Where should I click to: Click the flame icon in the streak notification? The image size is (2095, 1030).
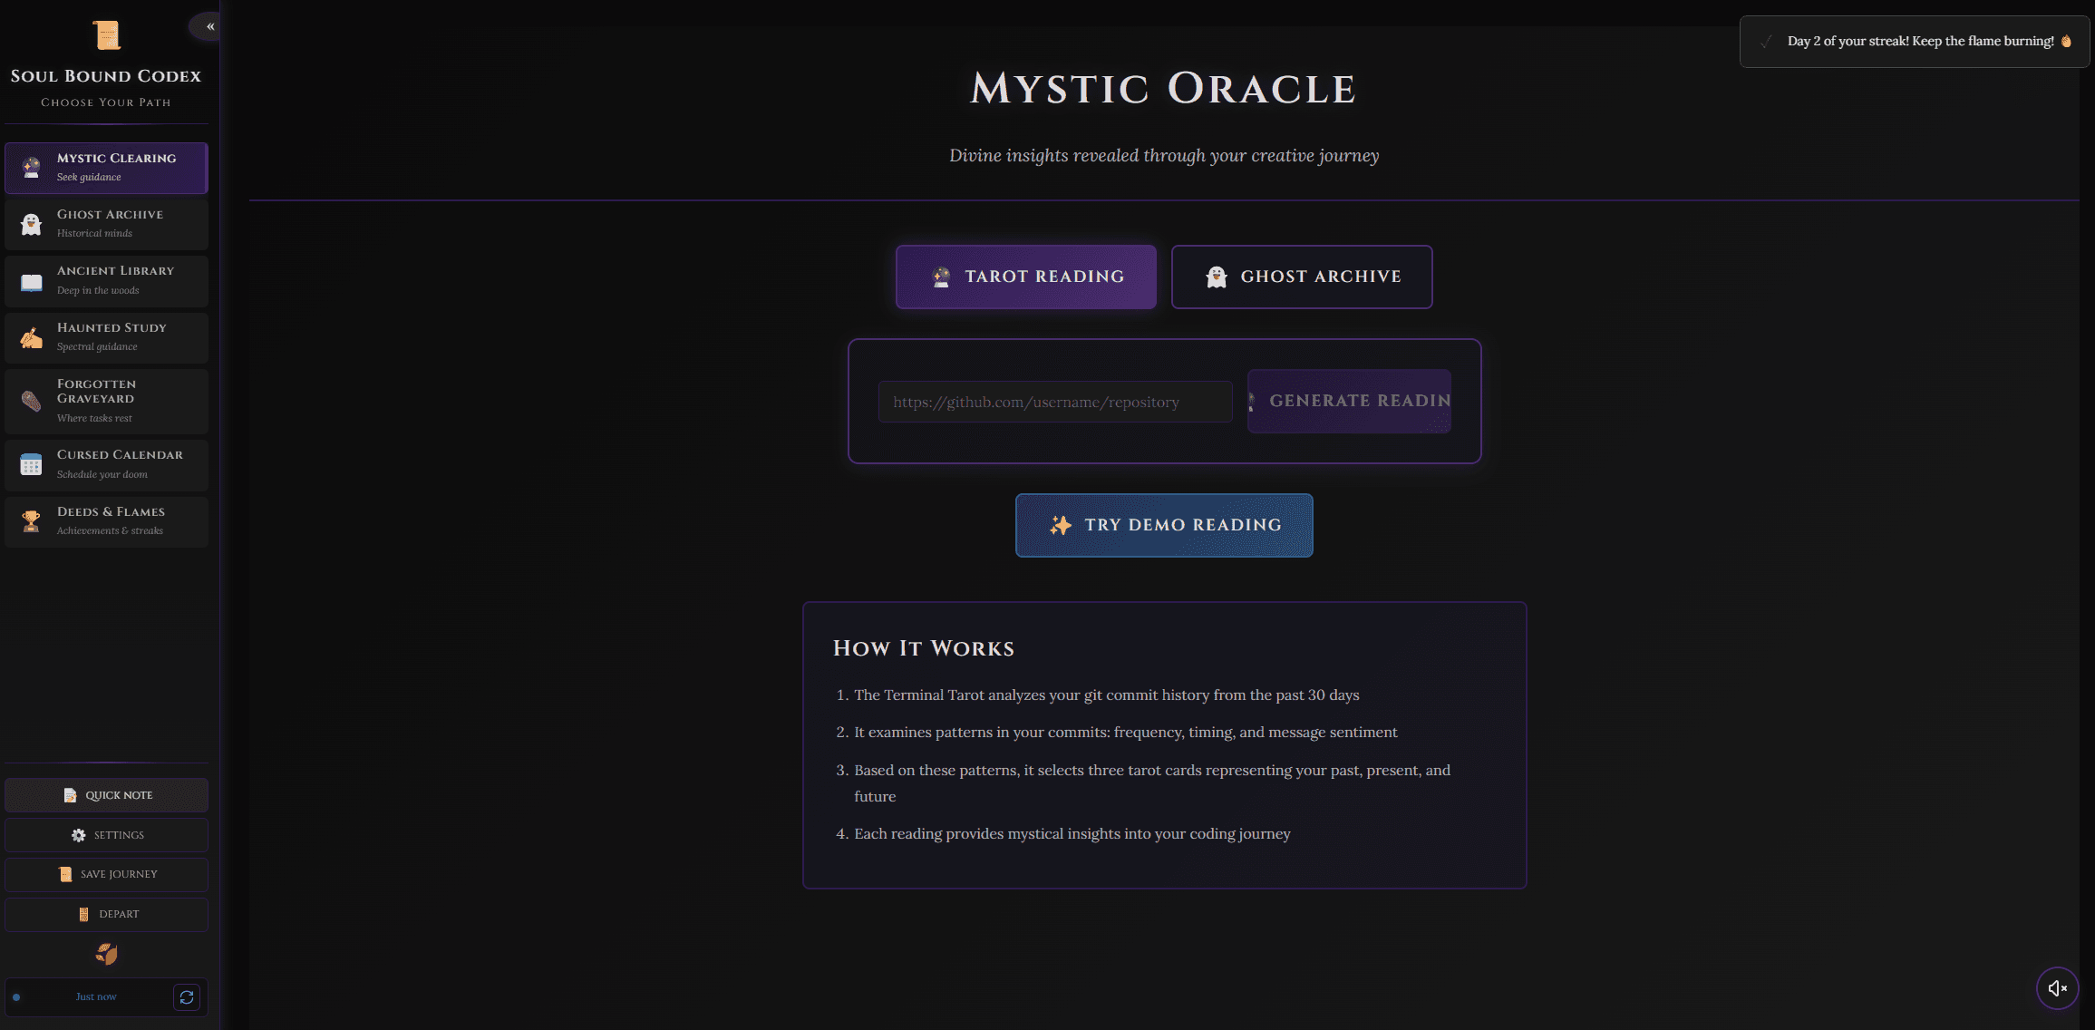pyautogui.click(x=2066, y=41)
